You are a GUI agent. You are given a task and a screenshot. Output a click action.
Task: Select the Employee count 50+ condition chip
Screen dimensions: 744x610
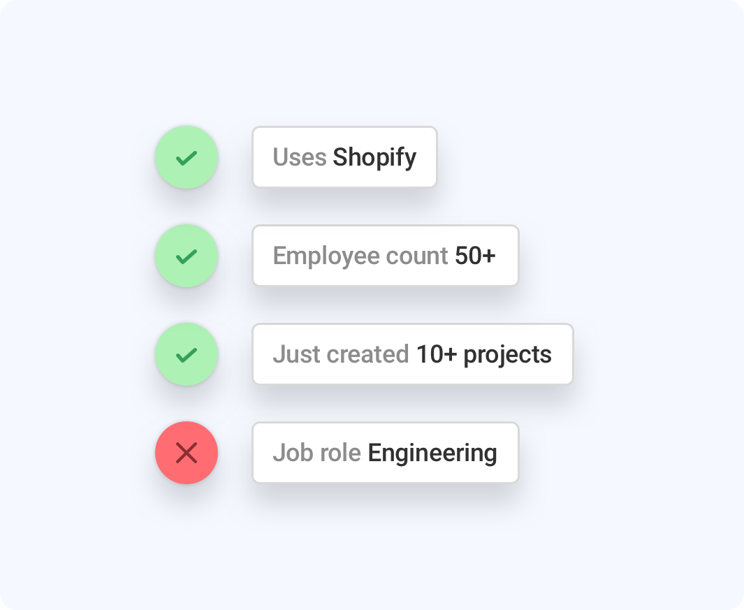tap(385, 256)
